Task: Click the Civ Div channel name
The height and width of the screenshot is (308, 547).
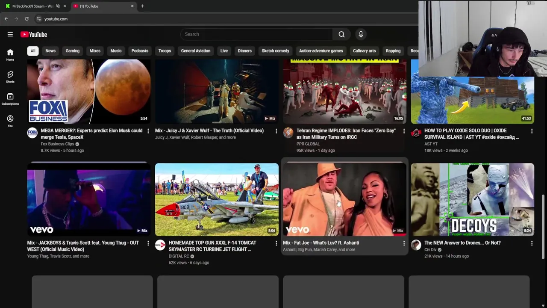Action: click(430, 250)
